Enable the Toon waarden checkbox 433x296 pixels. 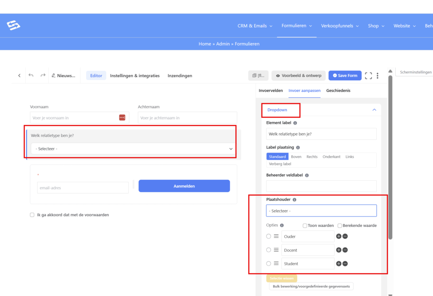[305, 225]
